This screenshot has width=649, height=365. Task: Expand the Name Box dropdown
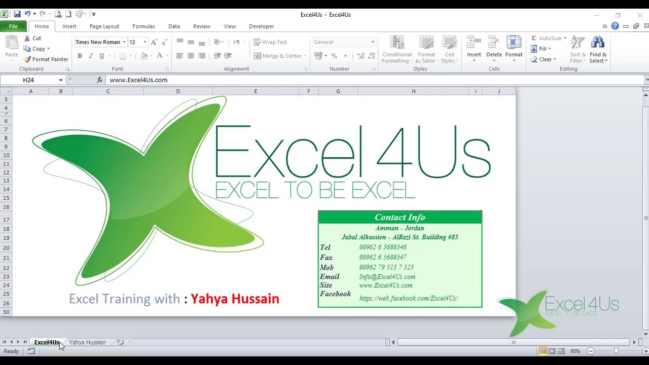pyautogui.click(x=60, y=80)
